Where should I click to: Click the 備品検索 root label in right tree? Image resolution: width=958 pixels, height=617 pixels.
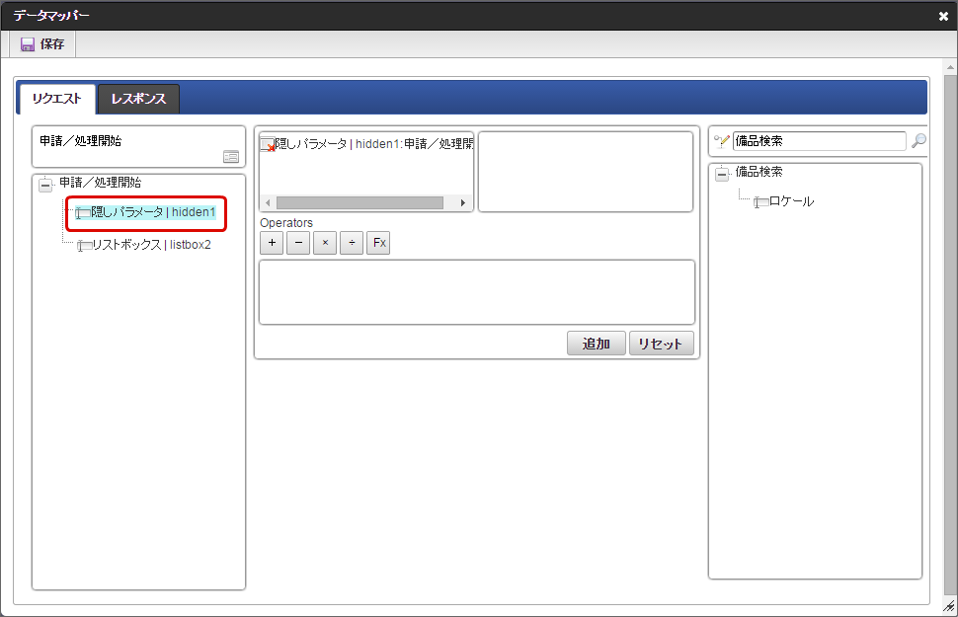pos(758,172)
